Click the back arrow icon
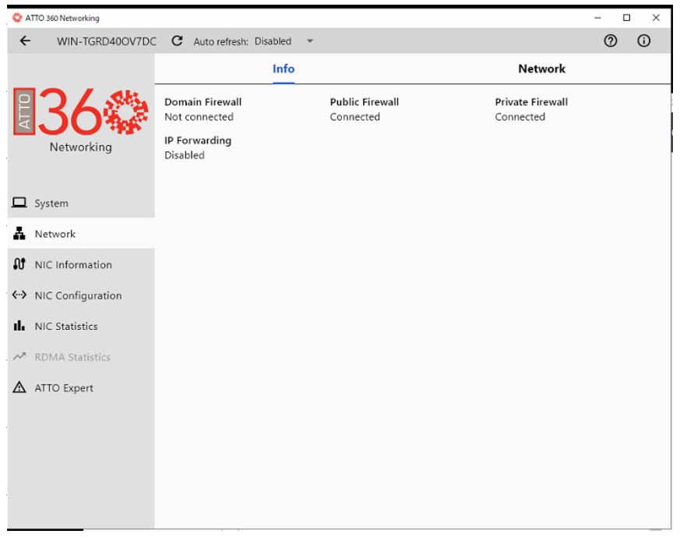Image resolution: width=680 pixels, height=541 pixels. point(25,41)
